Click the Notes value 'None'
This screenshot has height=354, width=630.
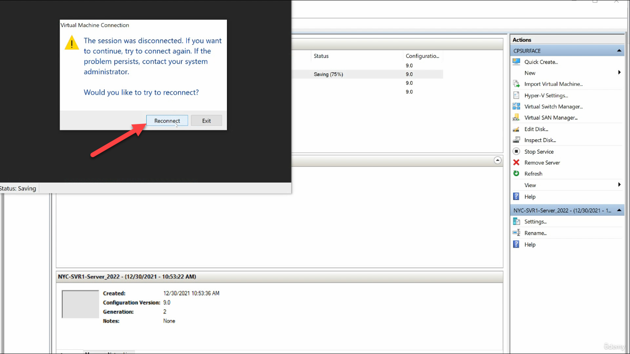[x=169, y=321]
